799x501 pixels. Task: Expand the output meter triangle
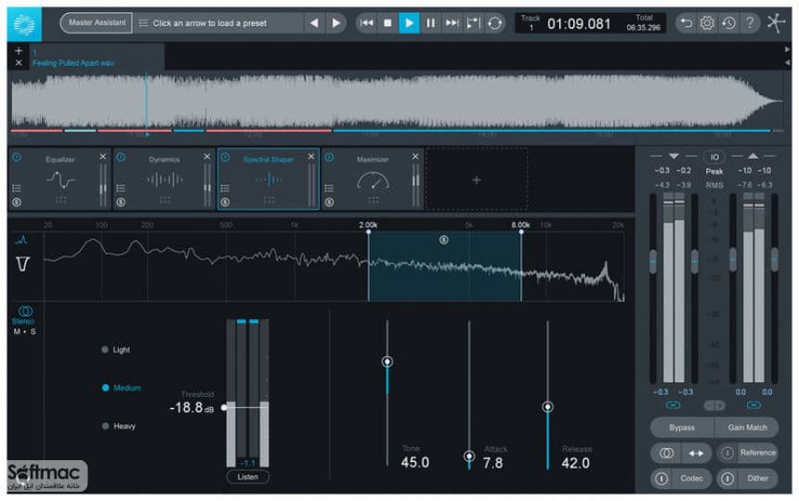753,156
